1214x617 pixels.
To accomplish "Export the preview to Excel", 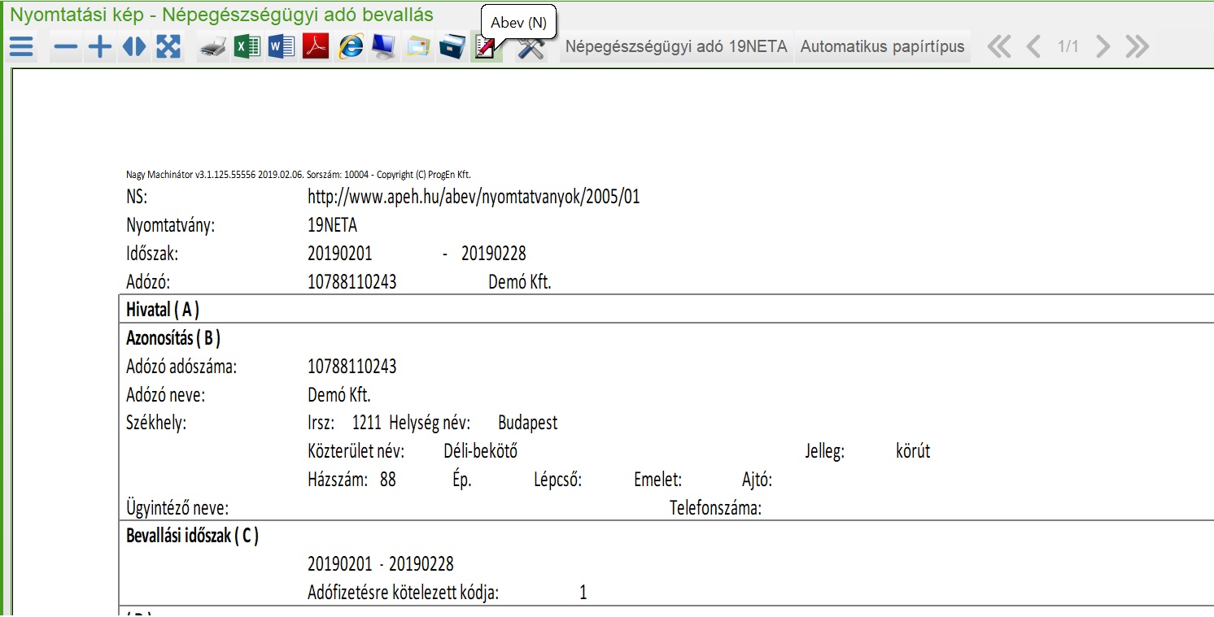I will point(247,47).
